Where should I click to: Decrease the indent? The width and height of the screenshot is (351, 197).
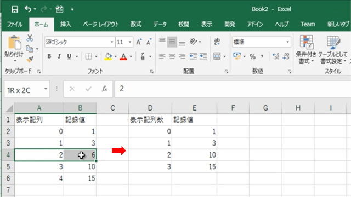[193, 56]
